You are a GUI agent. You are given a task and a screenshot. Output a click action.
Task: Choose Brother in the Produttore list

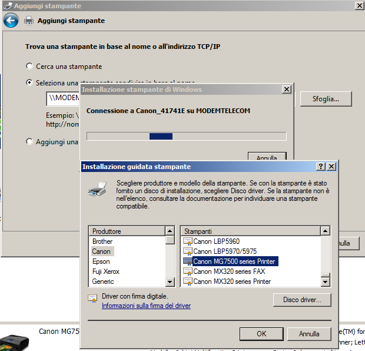pyautogui.click(x=102, y=241)
